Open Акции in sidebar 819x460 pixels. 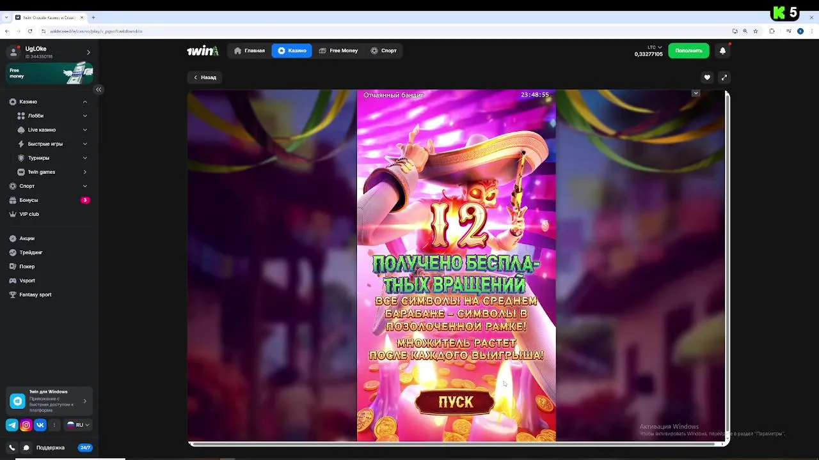point(49,238)
